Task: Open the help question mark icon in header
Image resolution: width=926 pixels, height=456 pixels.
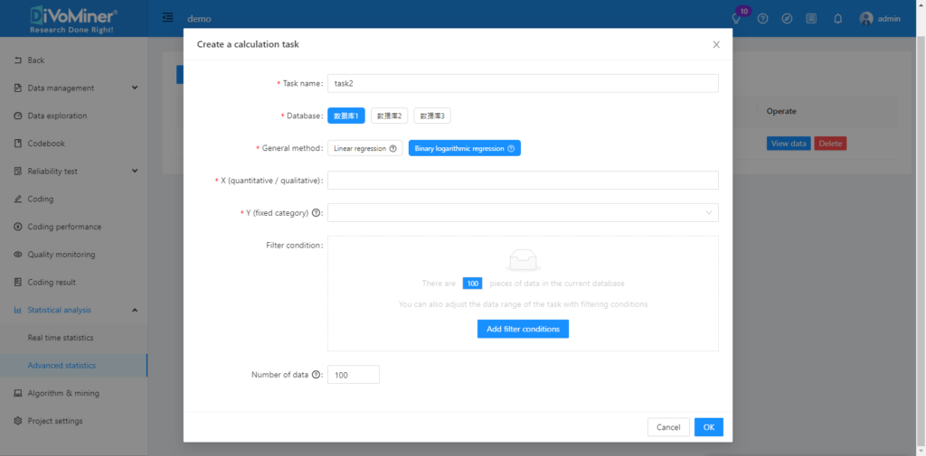Action: pos(762,19)
